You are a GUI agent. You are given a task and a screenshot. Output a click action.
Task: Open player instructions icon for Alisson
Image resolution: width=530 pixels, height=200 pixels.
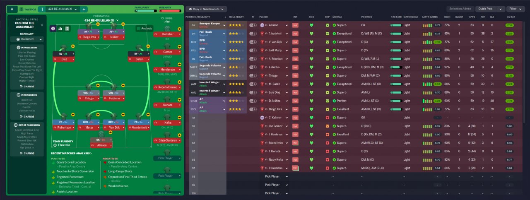click(253, 25)
